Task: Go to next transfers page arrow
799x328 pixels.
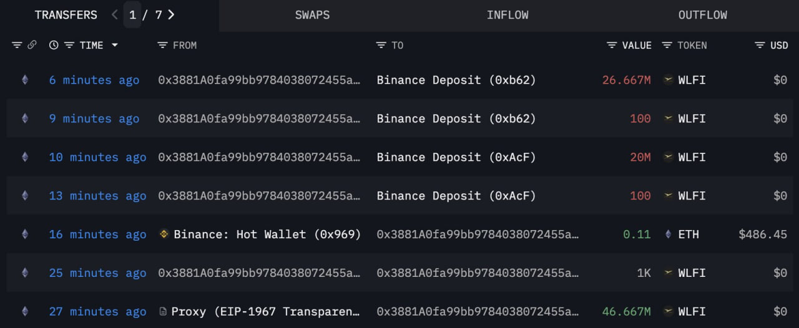Action: (171, 14)
